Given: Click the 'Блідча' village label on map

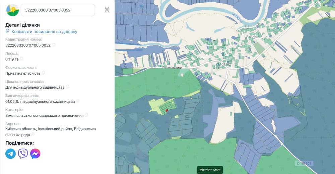Looking at the screenshot, I should coord(253,37).
